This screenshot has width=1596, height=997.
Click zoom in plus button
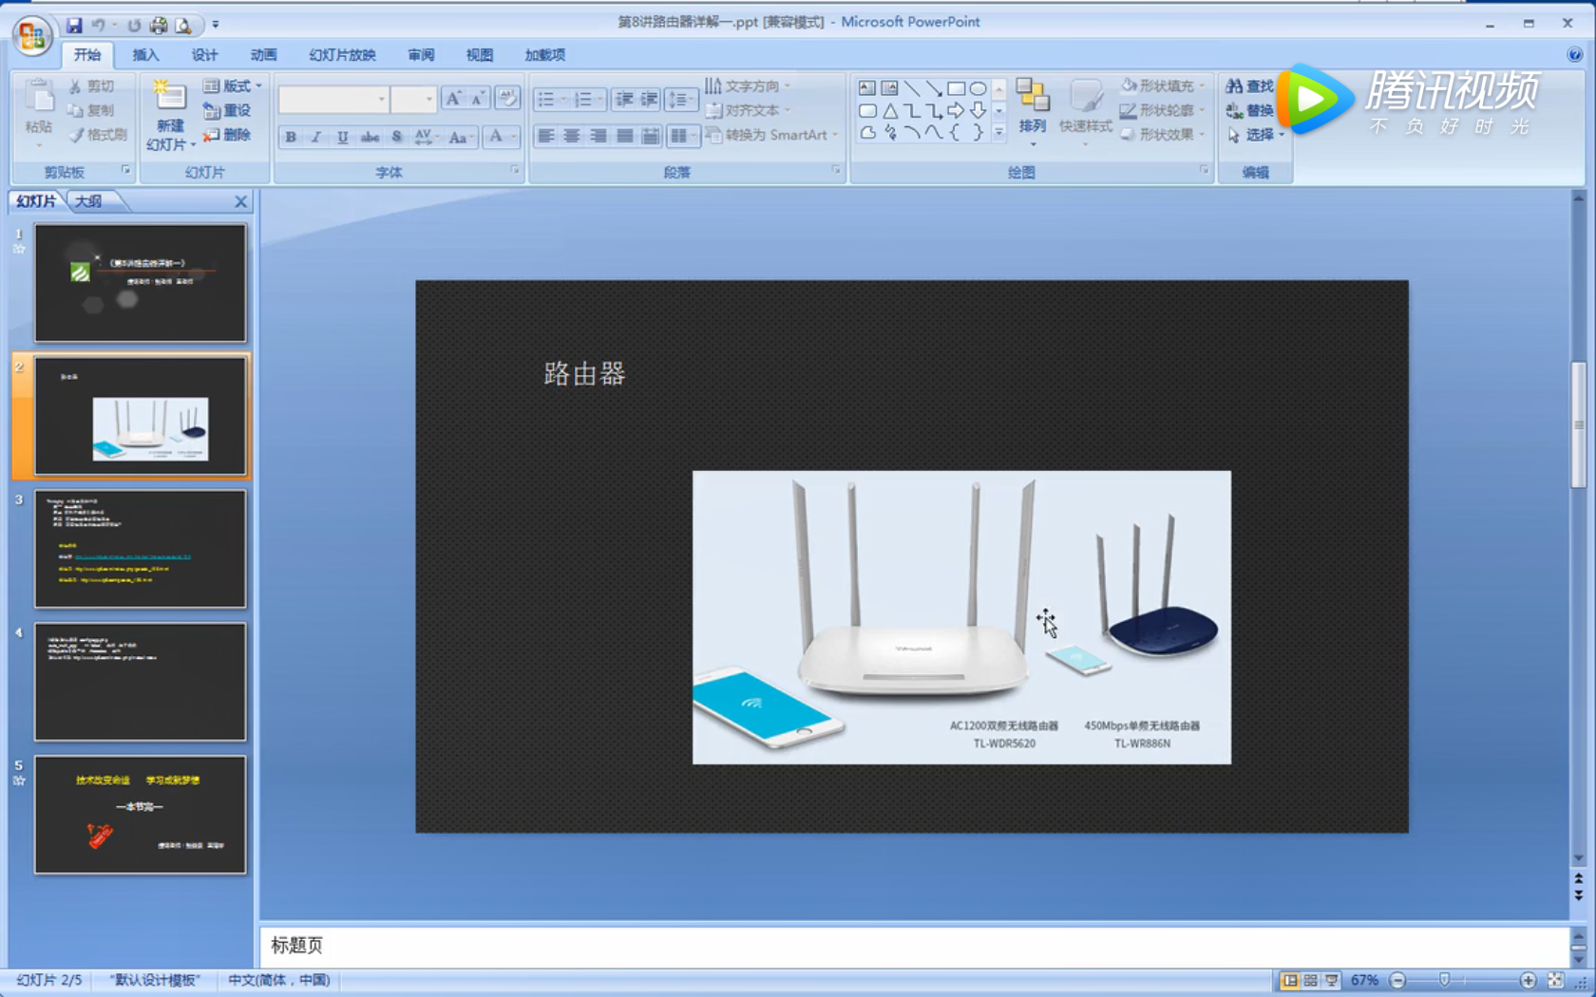click(1528, 980)
